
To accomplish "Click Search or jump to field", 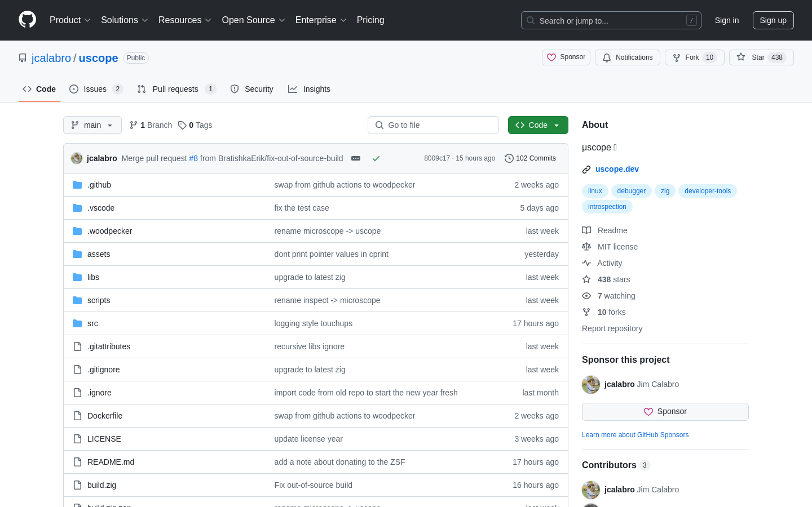I will pos(611,20).
